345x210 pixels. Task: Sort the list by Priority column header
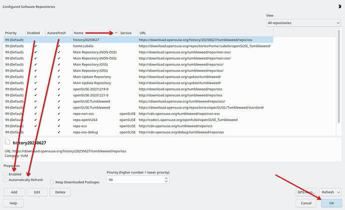(x=15, y=32)
